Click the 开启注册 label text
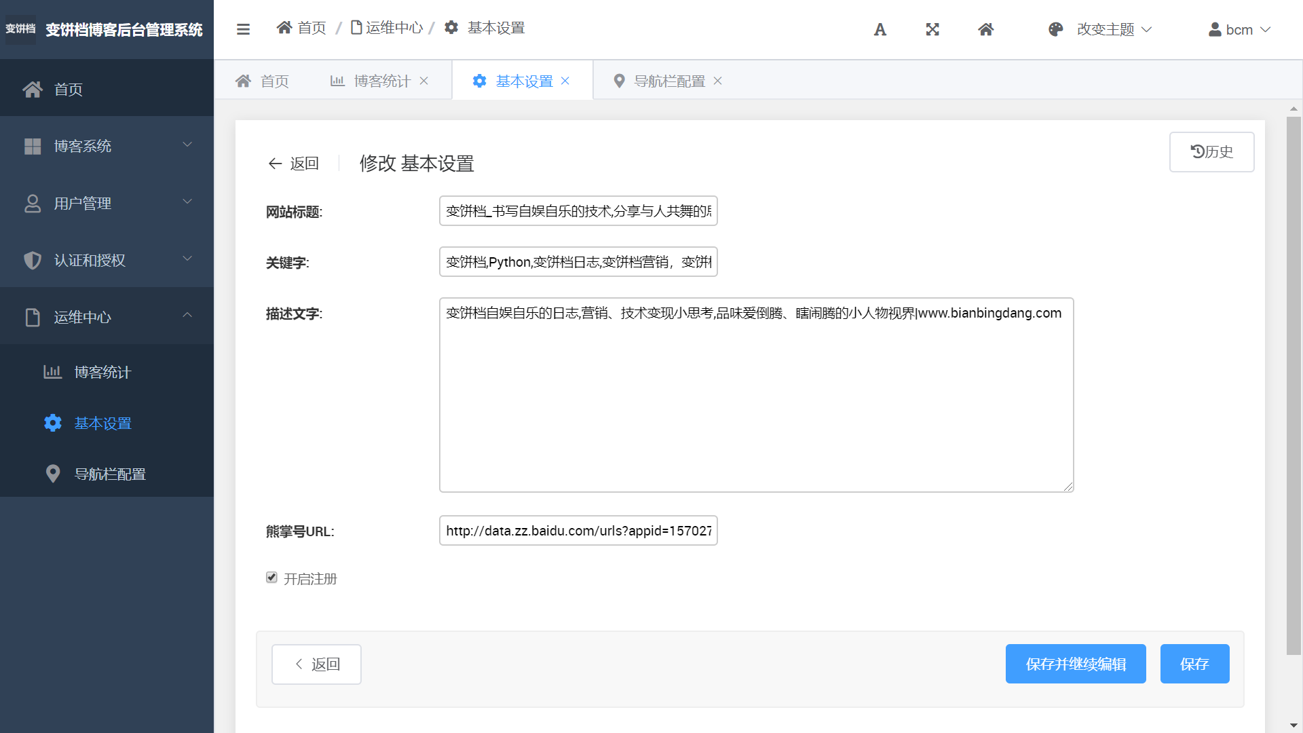 (310, 578)
